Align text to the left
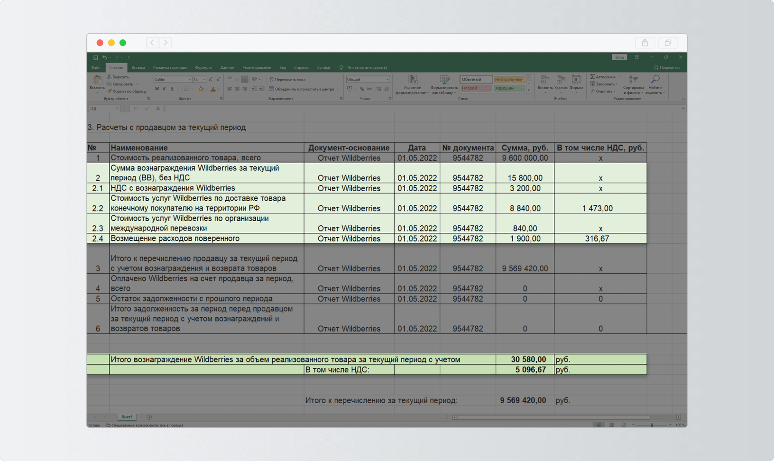 (x=230, y=89)
